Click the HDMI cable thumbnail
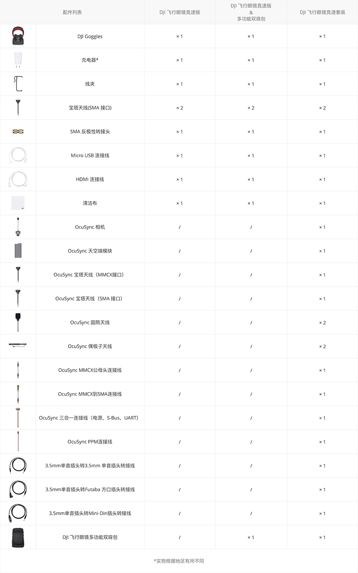The width and height of the screenshot is (358, 573). 18,180
